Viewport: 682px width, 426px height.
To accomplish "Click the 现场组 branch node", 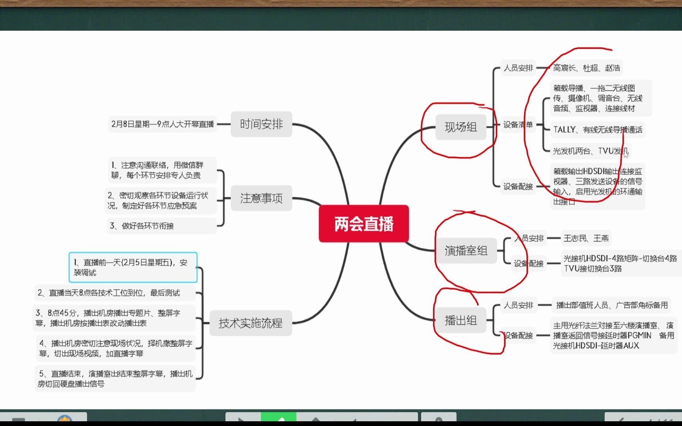I will [x=461, y=127].
